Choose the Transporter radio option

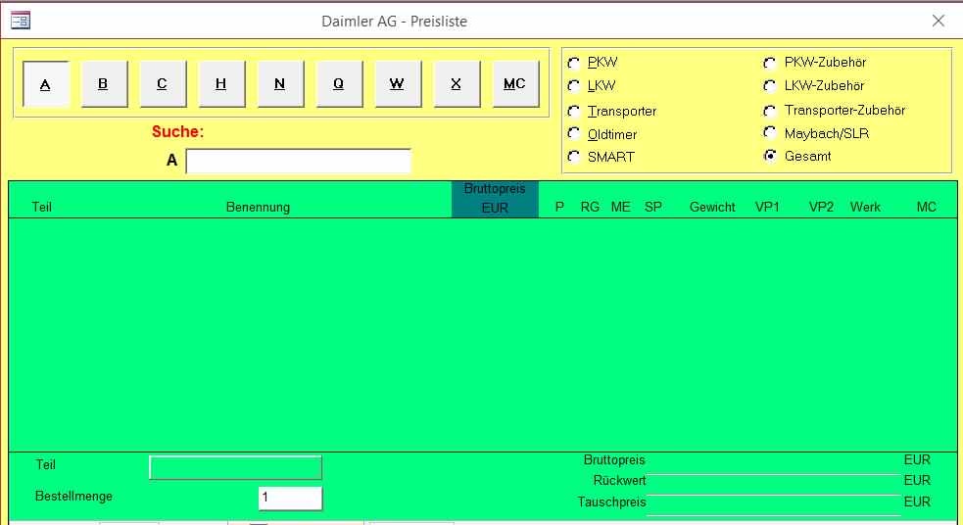(574, 111)
